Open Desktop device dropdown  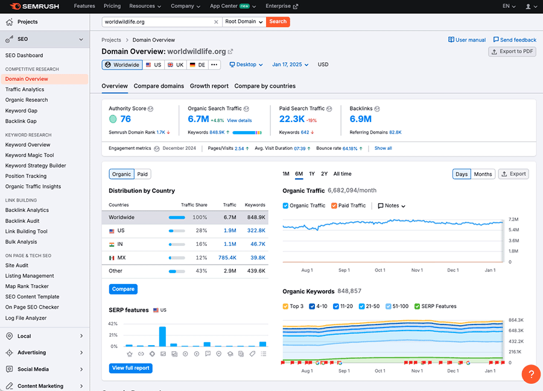click(x=246, y=65)
